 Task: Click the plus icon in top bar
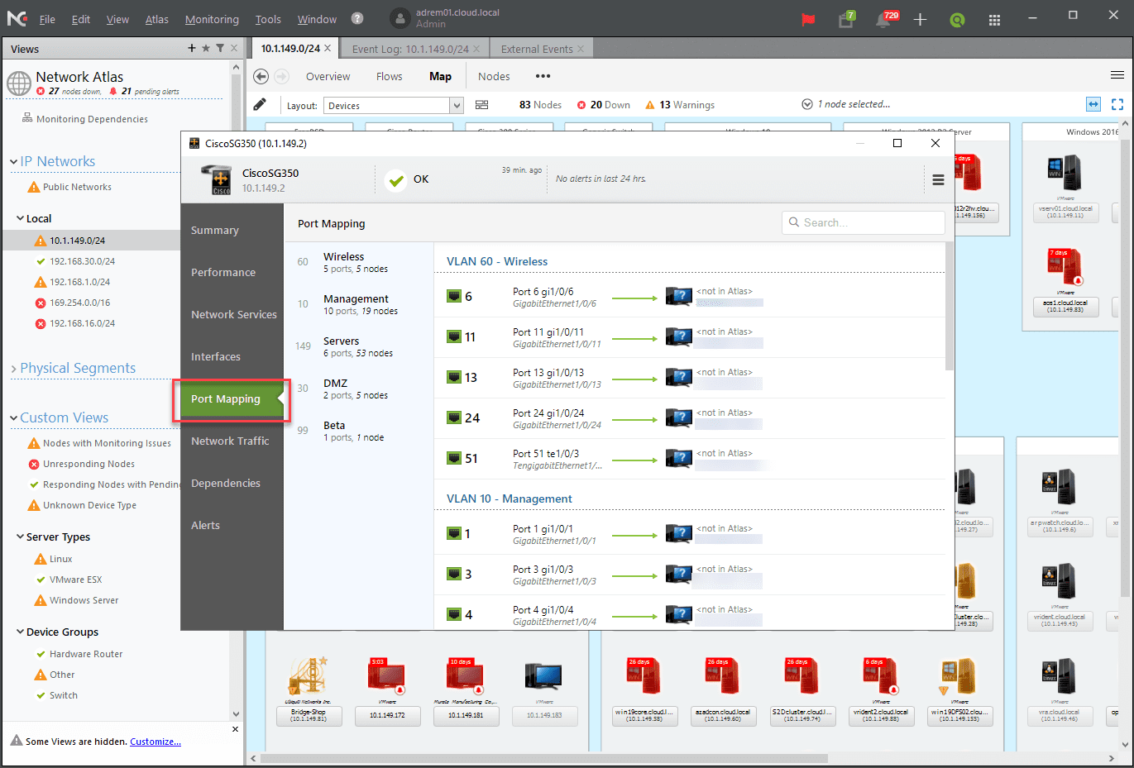pyautogui.click(x=920, y=20)
